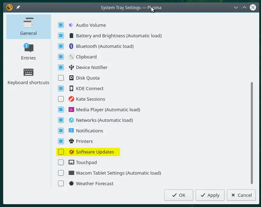Click the Clipboard icon in list
Screen dimensions: 261x207
pyautogui.click(x=71, y=57)
